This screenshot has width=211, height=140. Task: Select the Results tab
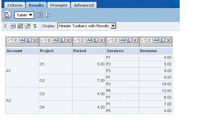point(36,5)
